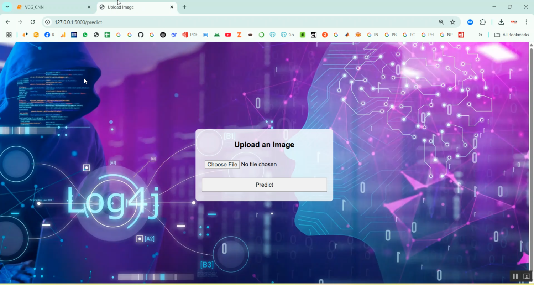The width and height of the screenshot is (534, 285).
Task: Open the bookmark labeled Go
Action: click(287, 35)
